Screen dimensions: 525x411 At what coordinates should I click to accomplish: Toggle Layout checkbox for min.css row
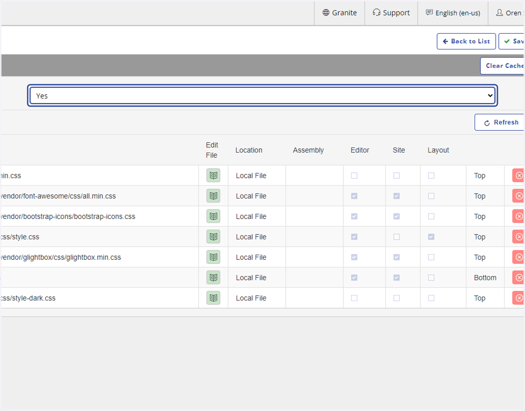click(x=431, y=175)
